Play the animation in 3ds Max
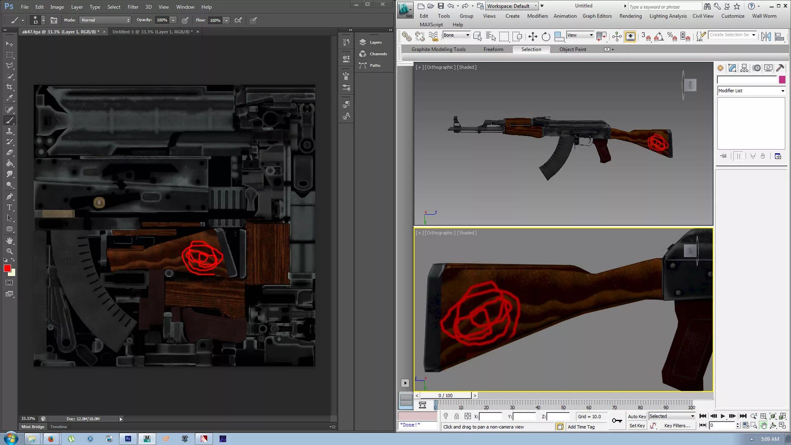The height and width of the screenshot is (445, 791). tap(723, 416)
